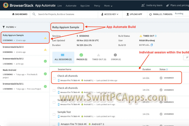Select the Ruby Appium Sample build in sidebar
Image resolution: width=189 pixels, height=126 pixels.
[25, 38]
